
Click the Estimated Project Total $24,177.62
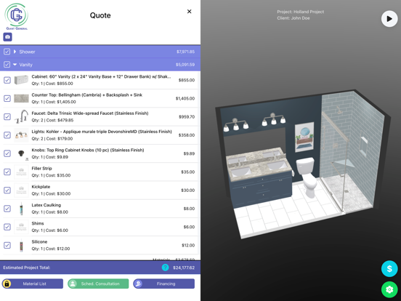[x=184, y=268]
